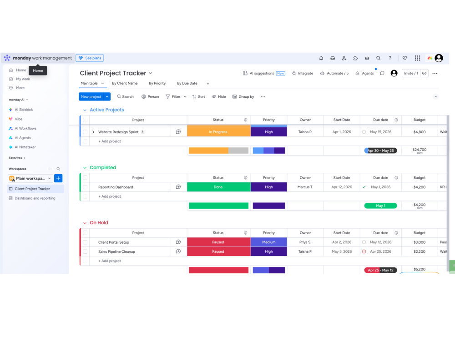Open the board discussion speech bubble

[382, 73]
